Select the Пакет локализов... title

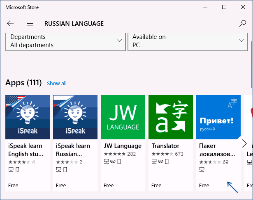(217, 150)
